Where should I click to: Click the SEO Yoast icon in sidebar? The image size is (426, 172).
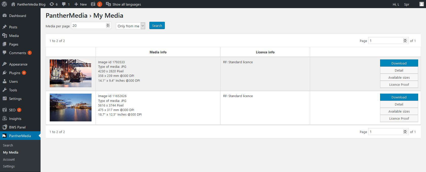click(x=4, y=110)
